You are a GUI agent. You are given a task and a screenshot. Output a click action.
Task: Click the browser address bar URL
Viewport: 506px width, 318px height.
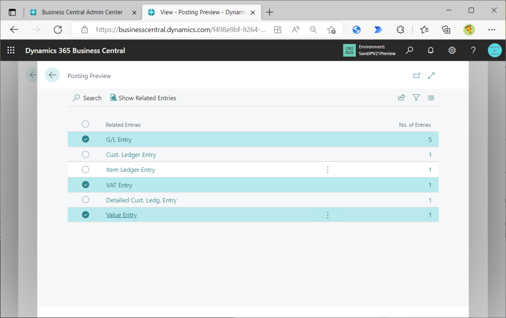[x=180, y=30]
